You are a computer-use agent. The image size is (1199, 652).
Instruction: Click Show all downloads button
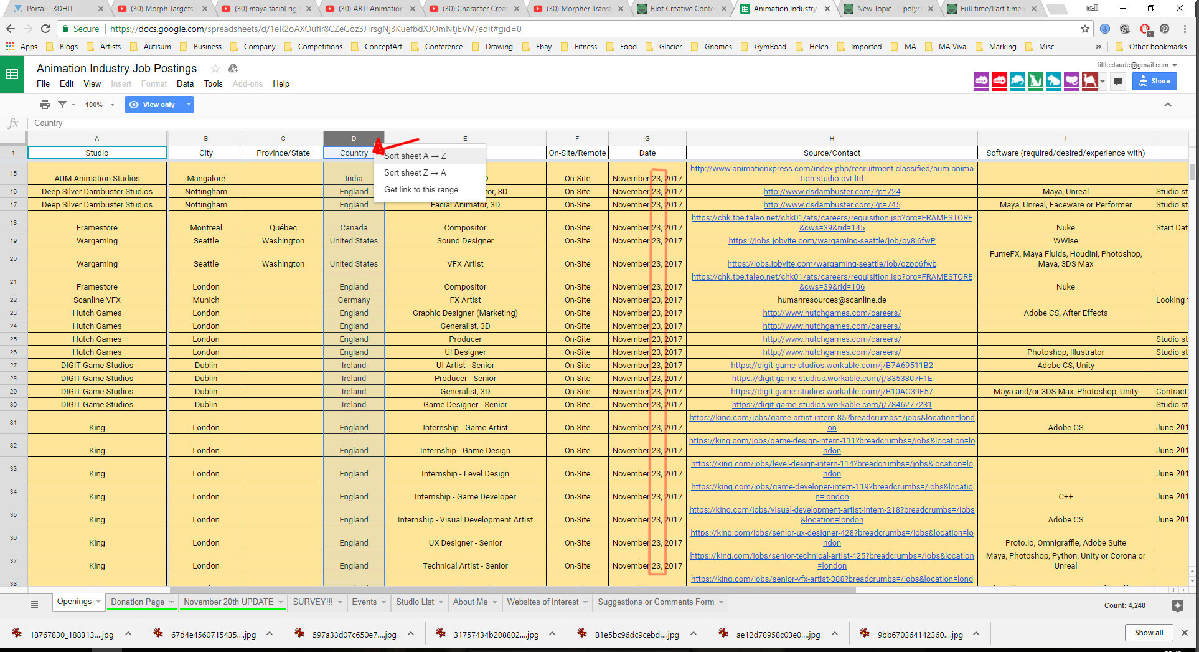[x=1149, y=633]
